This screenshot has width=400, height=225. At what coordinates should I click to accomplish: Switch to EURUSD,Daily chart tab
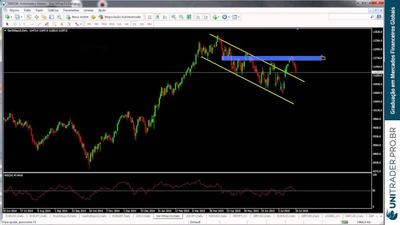(14, 216)
